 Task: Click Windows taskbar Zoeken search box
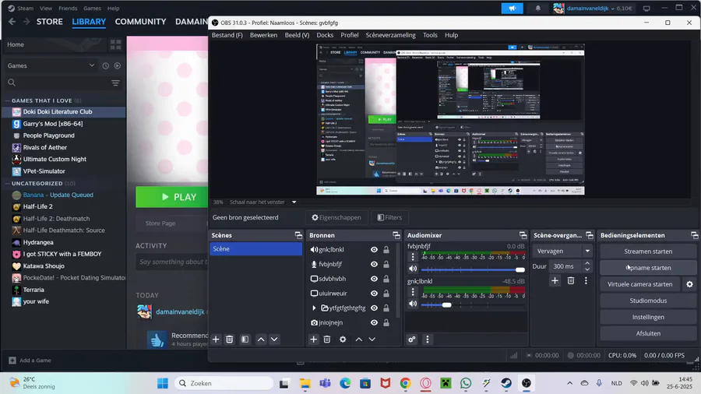click(x=224, y=383)
